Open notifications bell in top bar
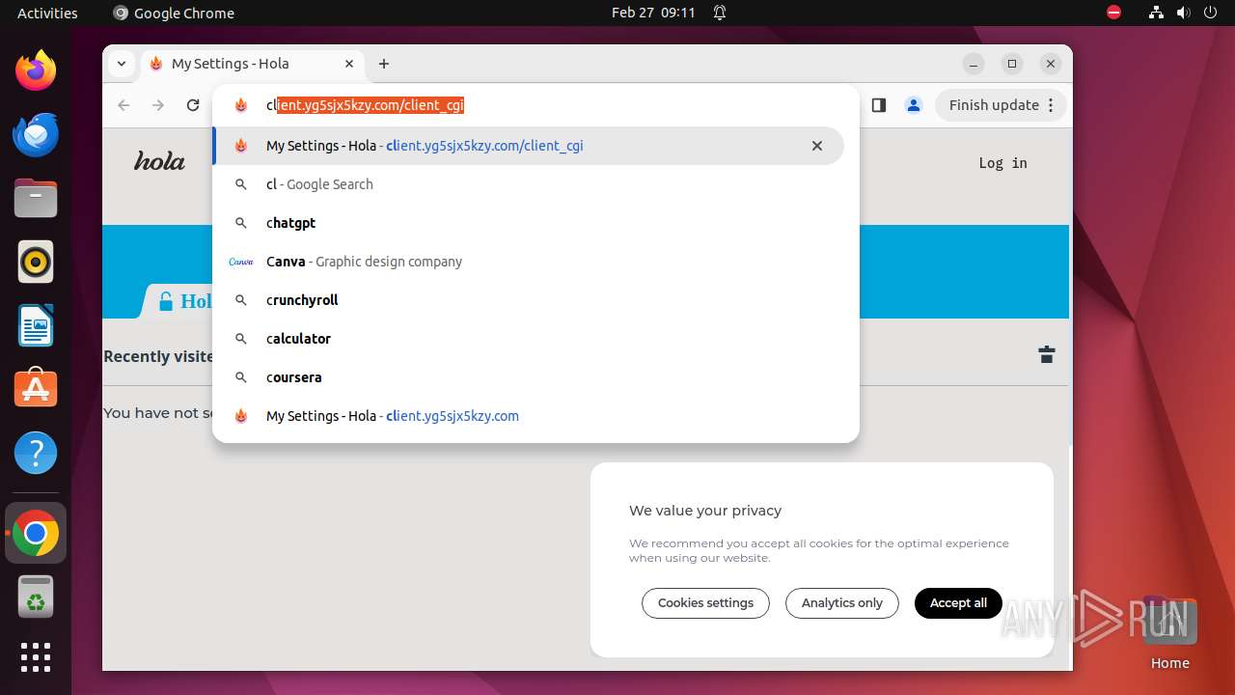 tap(720, 13)
